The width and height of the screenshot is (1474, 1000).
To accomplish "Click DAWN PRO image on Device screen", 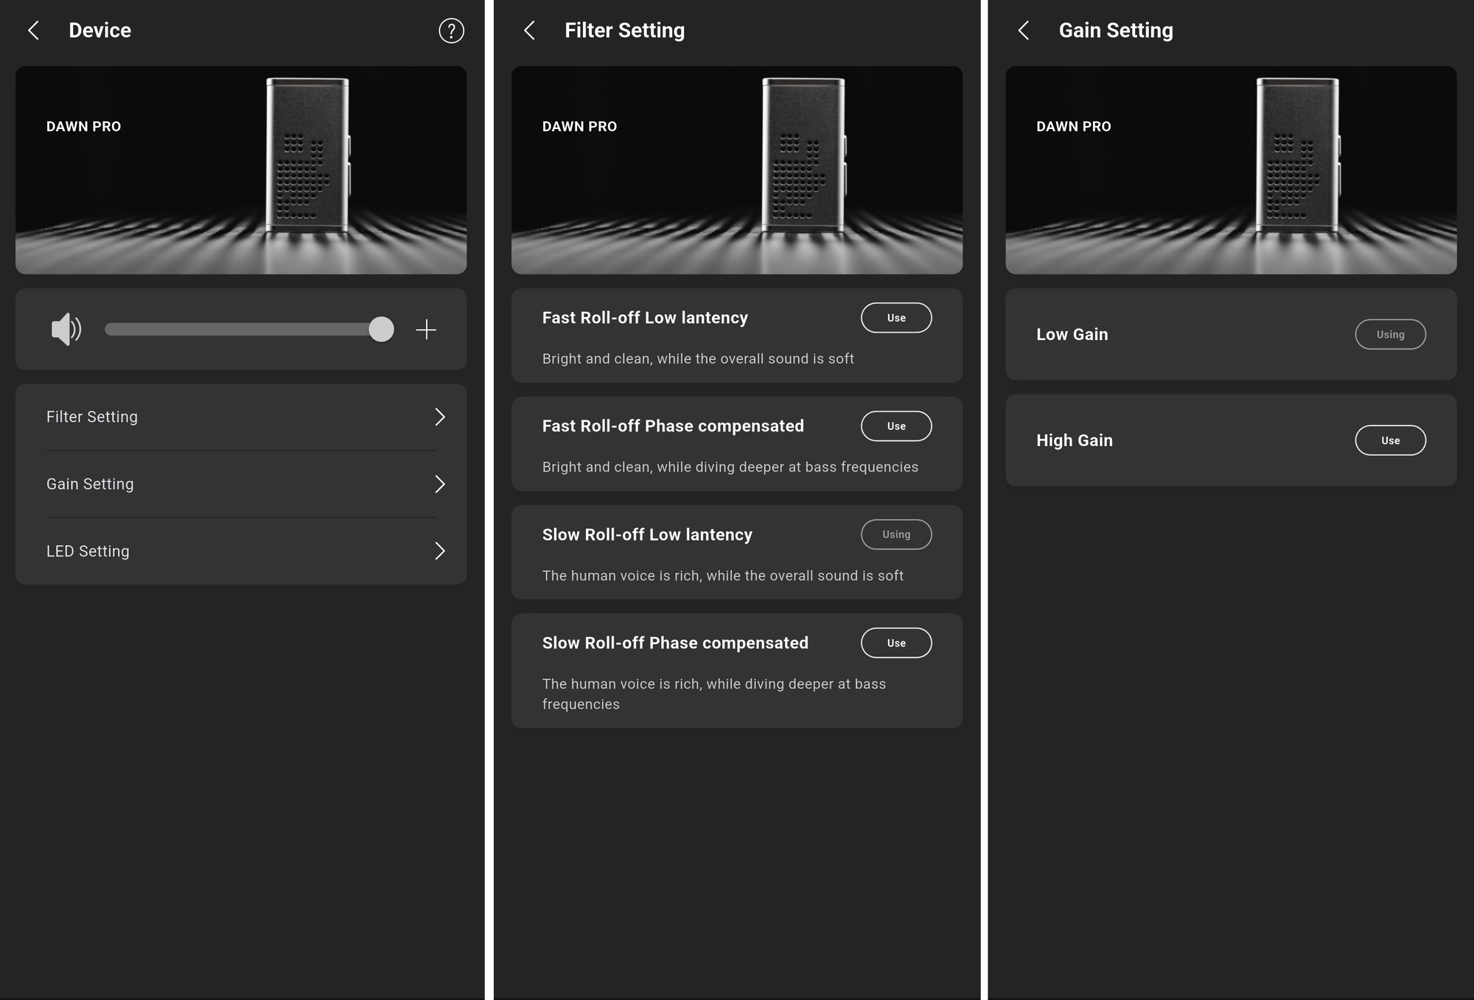I will 241,170.
